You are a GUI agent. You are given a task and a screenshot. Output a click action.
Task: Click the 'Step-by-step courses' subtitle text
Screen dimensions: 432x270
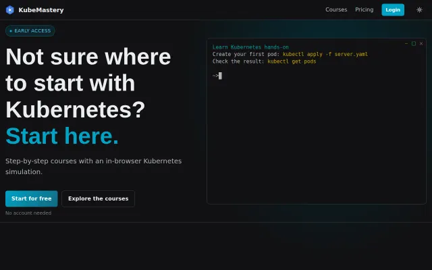[93, 166]
